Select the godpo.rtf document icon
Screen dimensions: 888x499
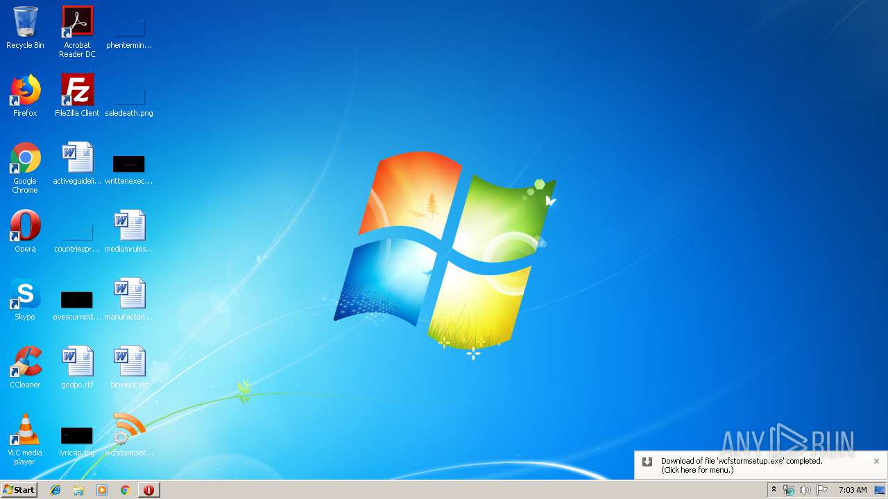click(77, 367)
